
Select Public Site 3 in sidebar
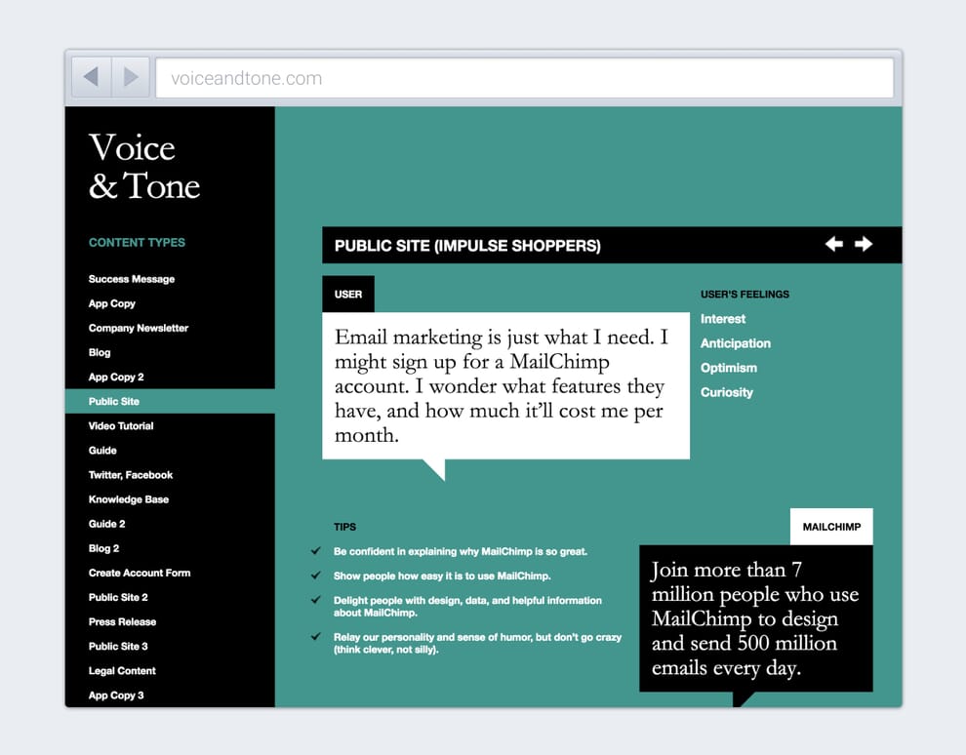pos(118,646)
